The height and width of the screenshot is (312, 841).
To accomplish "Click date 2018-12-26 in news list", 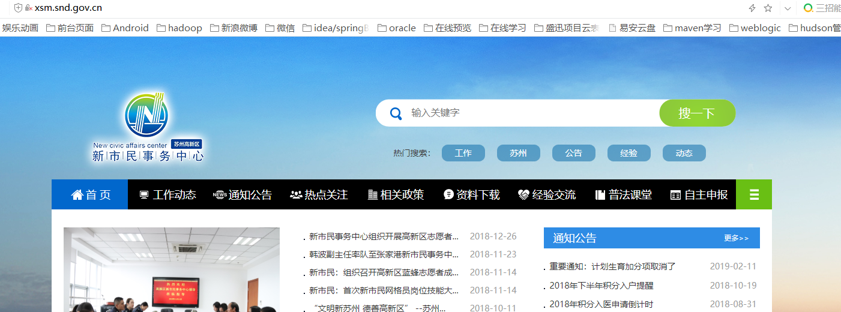I will tap(493, 236).
